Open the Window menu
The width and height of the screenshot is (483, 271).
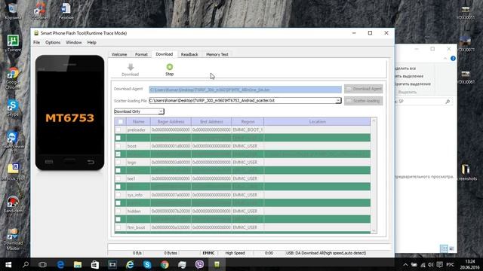pyautogui.click(x=74, y=42)
